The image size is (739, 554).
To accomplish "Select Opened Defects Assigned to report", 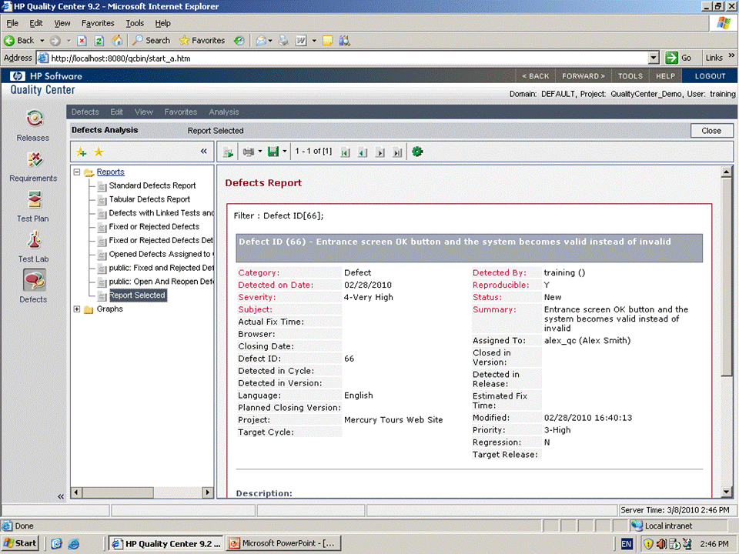I will (161, 254).
